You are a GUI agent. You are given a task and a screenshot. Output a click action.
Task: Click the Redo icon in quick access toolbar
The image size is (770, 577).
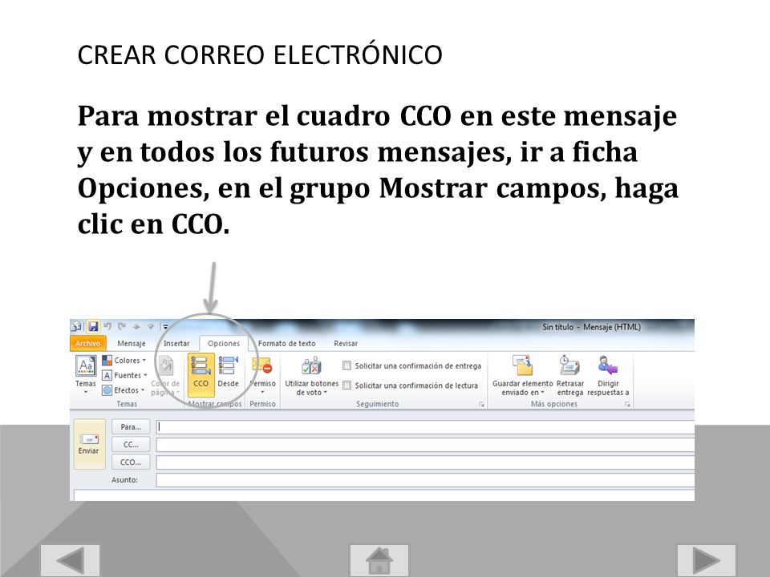122,326
